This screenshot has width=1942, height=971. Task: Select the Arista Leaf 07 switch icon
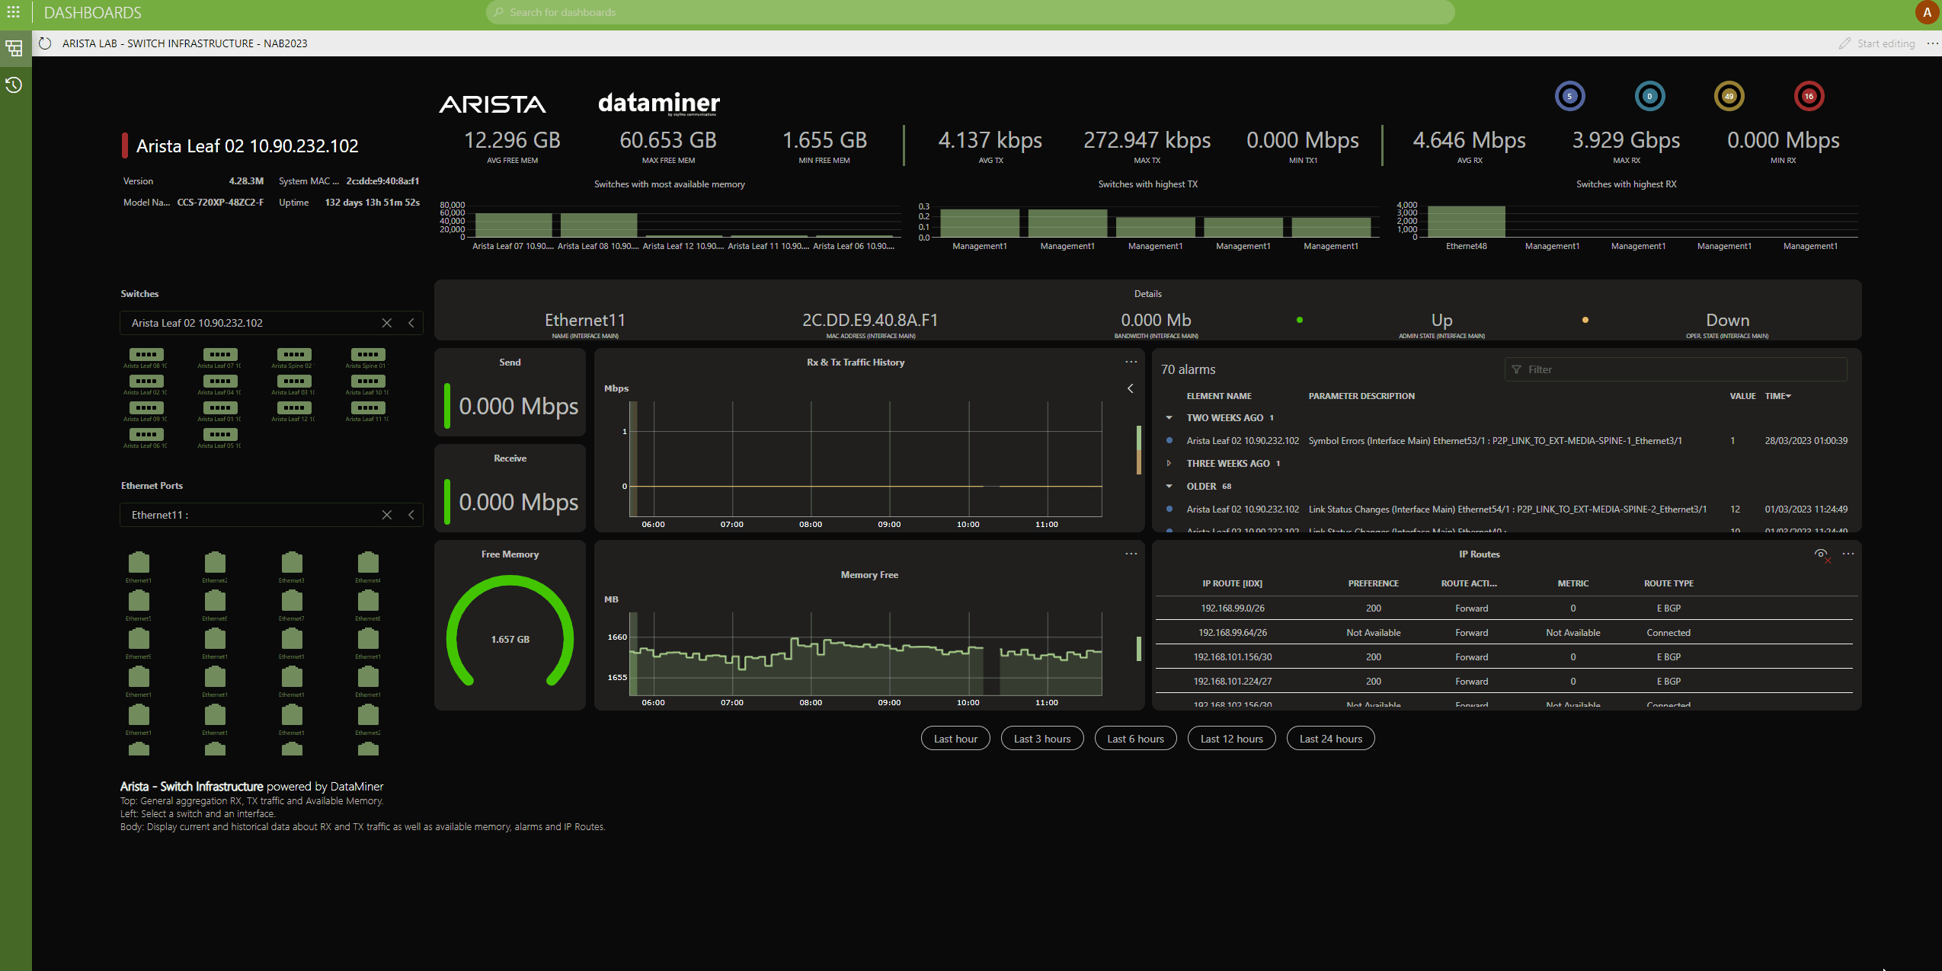point(219,354)
